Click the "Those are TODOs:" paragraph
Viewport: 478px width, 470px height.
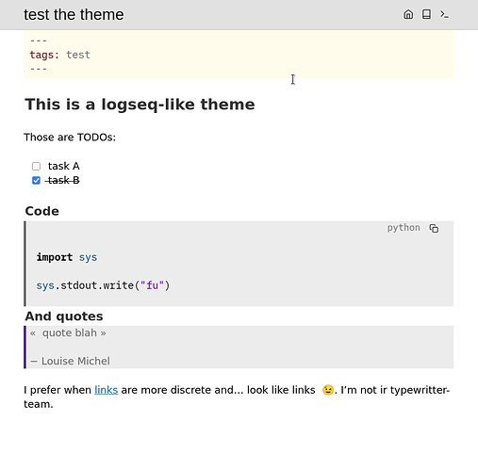pos(70,138)
